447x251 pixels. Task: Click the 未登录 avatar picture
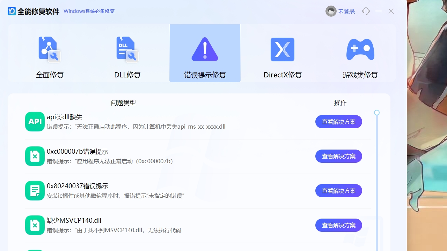click(x=331, y=11)
